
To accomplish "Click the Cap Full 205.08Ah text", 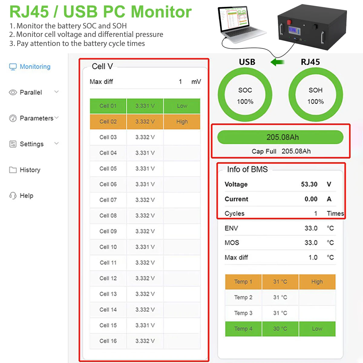I will click(281, 152).
